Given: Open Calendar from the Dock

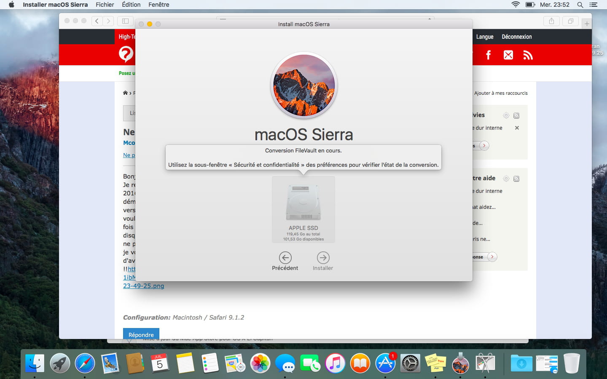Looking at the screenshot, I should 160,363.
